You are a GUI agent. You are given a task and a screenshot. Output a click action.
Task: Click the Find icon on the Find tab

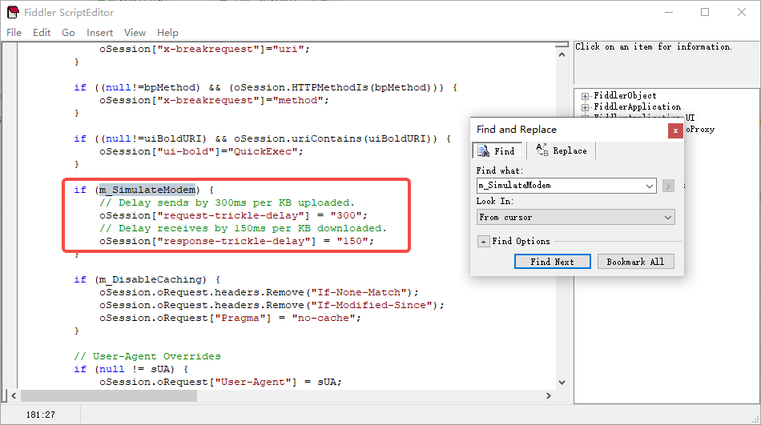483,151
